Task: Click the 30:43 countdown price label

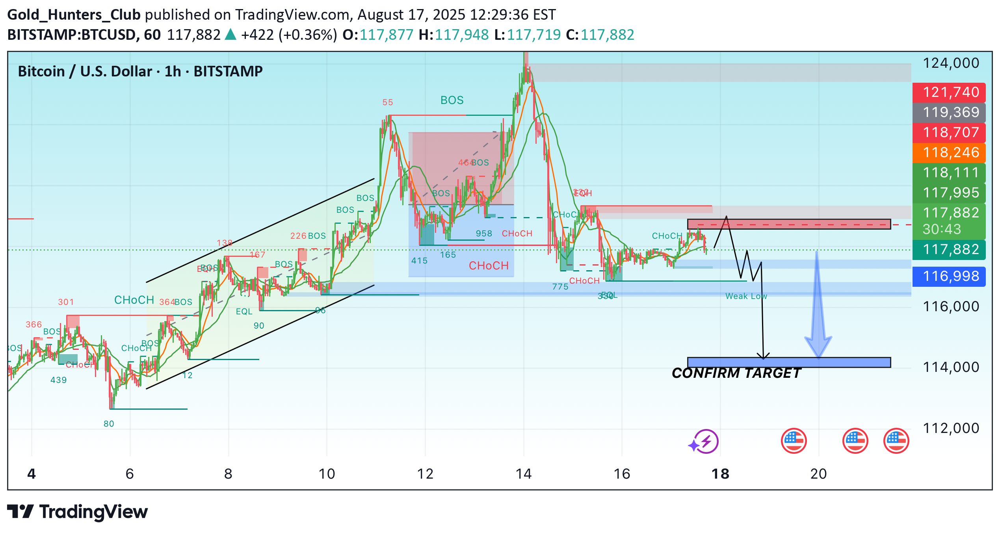Action: (949, 221)
